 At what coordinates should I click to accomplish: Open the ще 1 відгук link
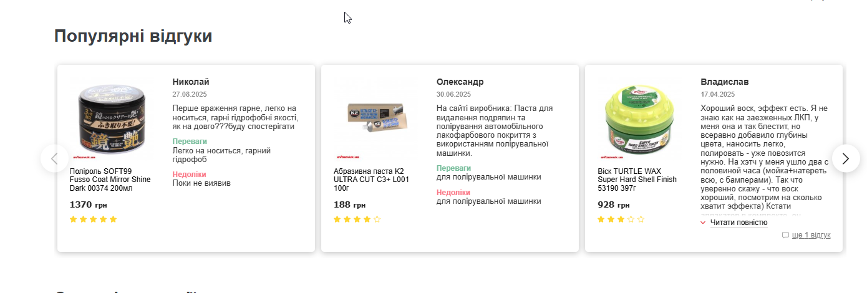[811, 235]
